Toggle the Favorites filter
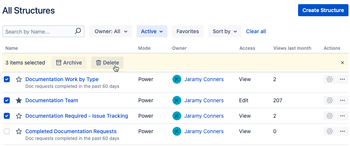Screen dimensions: 350x146 [x=188, y=31]
